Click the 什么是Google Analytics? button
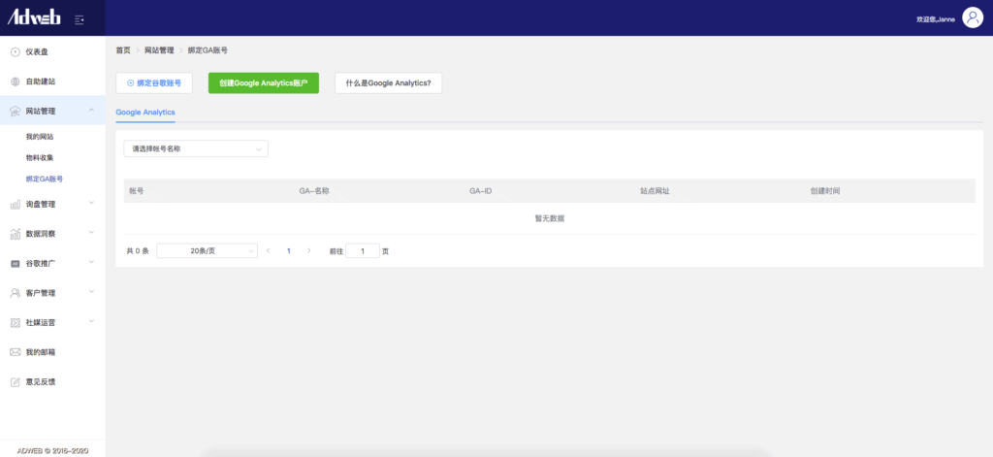Viewport: 993px width, 457px height. pos(388,83)
